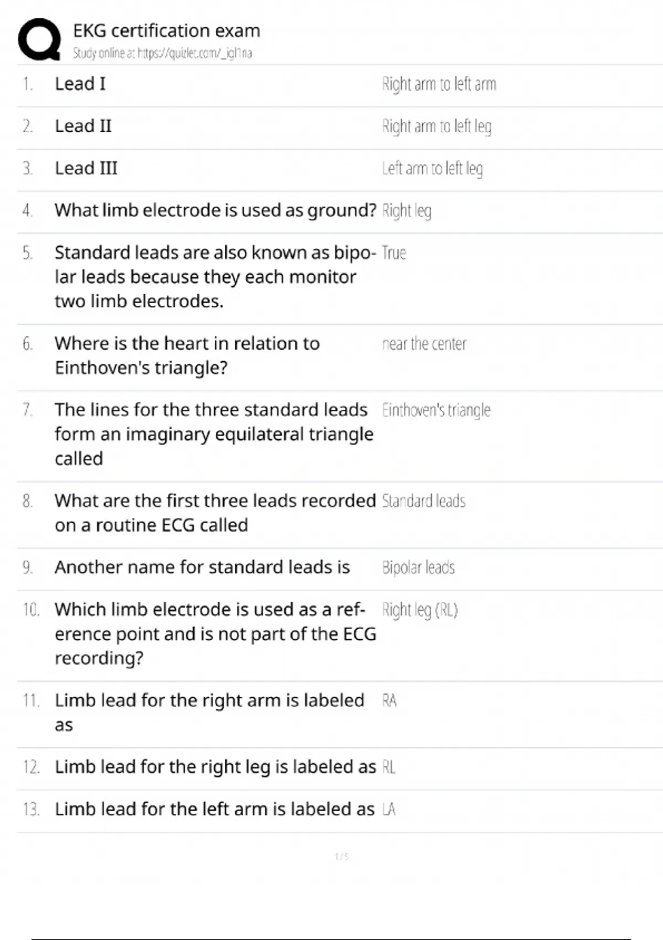Click the "Einthoven's triangle" answer
The width and height of the screenshot is (663, 940).
tap(436, 410)
